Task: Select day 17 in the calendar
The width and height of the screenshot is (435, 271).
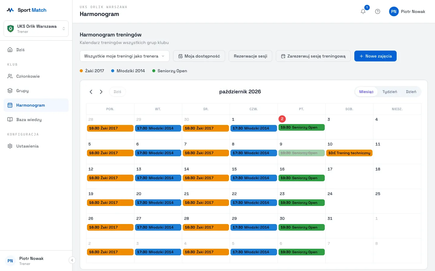Action: tap(330, 169)
